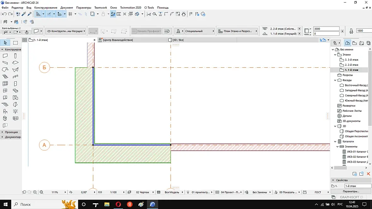The width and height of the screenshot is (372, 209).
Task: Click the Параметры... button
Action: coord(351,191)
